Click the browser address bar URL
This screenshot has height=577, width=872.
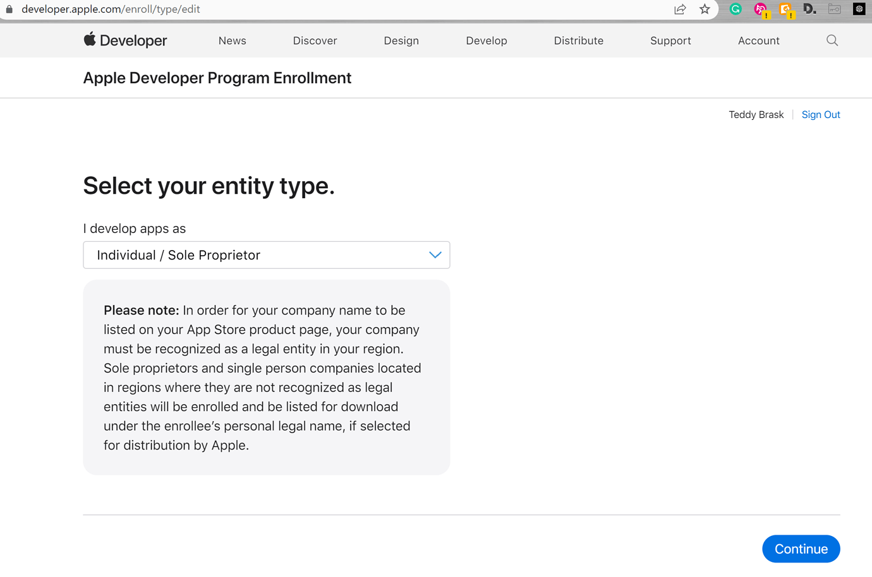point(111,9)
